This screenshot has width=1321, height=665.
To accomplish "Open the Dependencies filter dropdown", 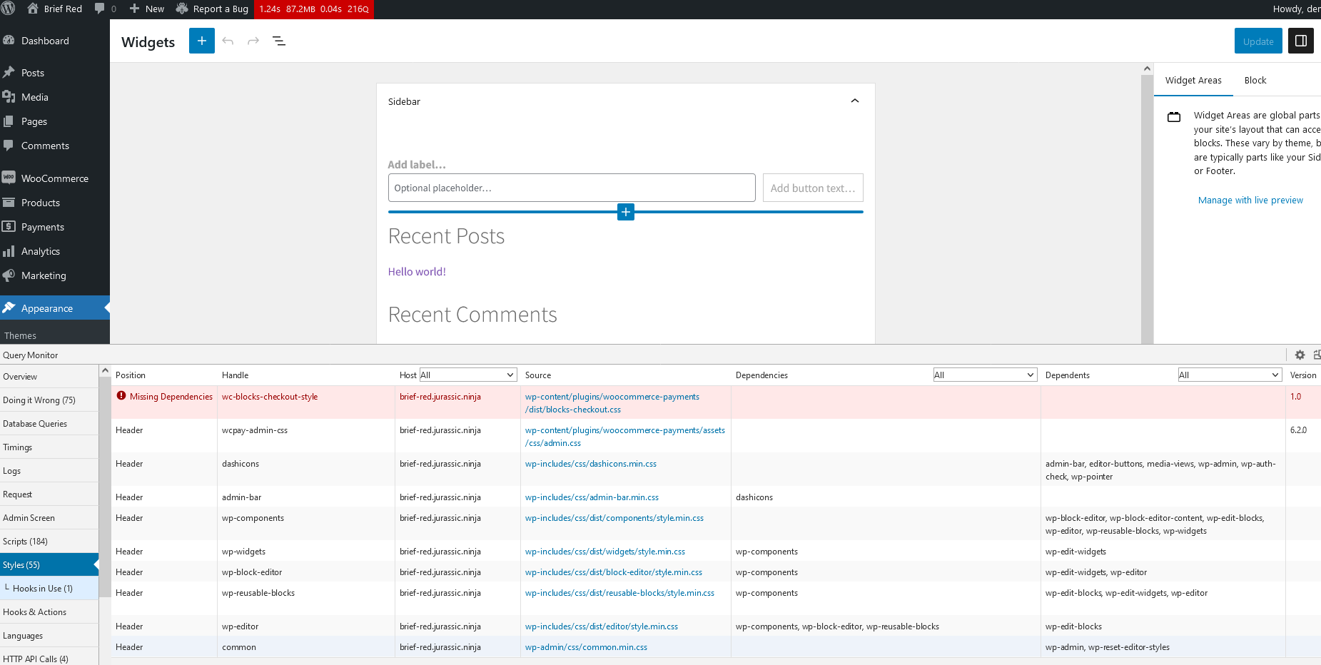I will pos(984,374).
